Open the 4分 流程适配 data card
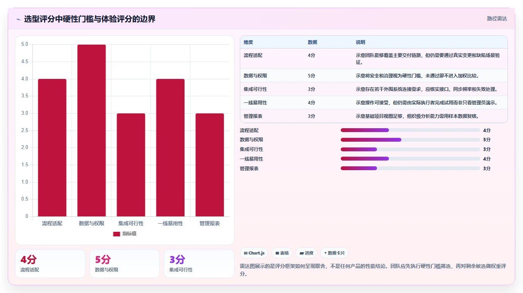 pyautogui.click(x=50, y=263)
